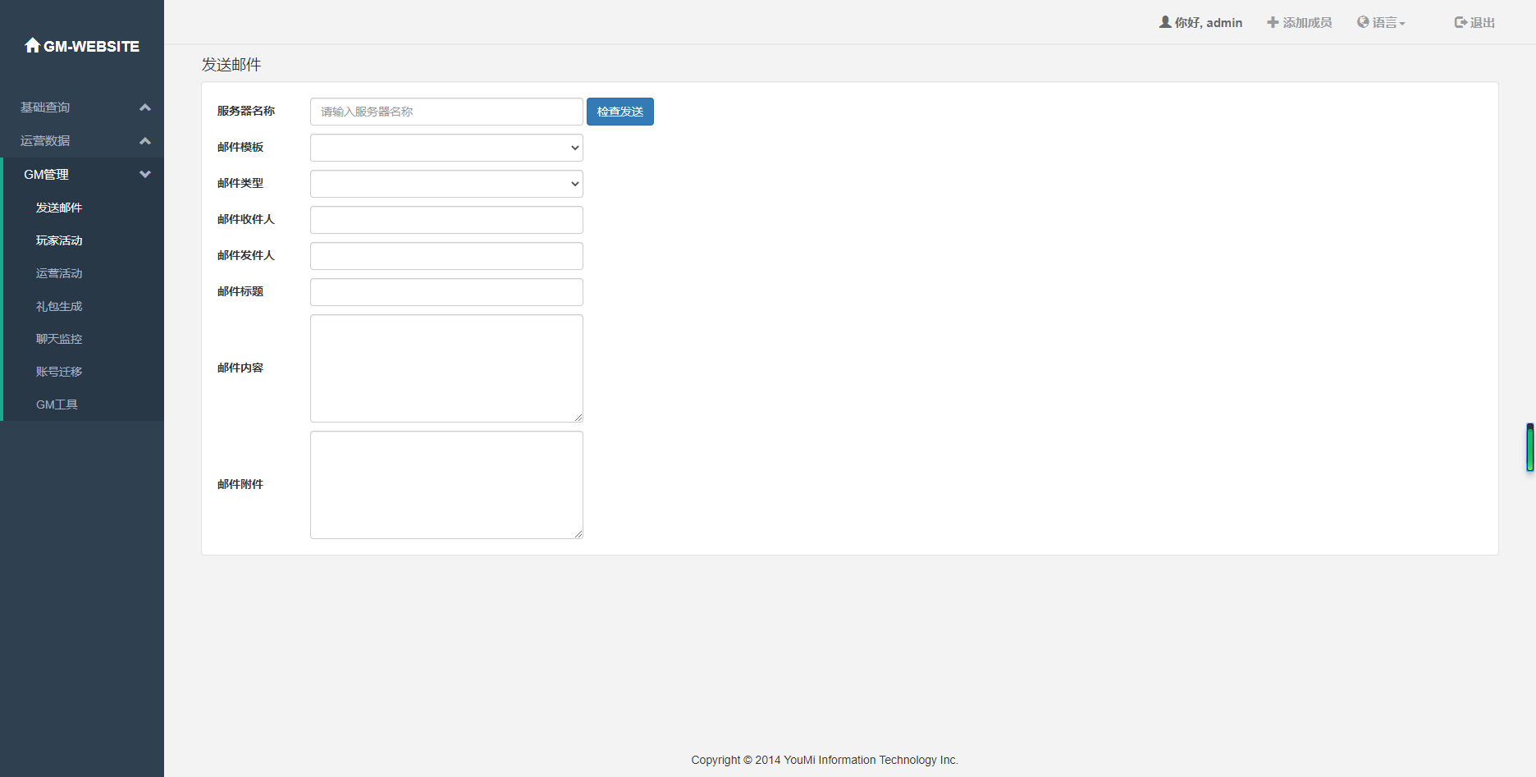Screen dimensions: 1536x777
Task: Click the 邮件标题 field label
Action: pos(240,291)
